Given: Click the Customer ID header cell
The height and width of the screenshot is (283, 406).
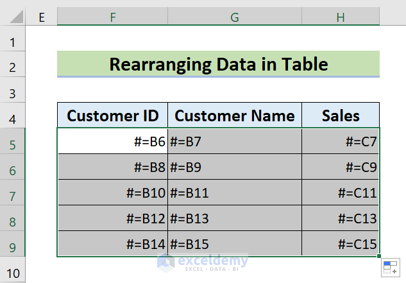Looking at the screenshot, I should (x=113, y=116).
